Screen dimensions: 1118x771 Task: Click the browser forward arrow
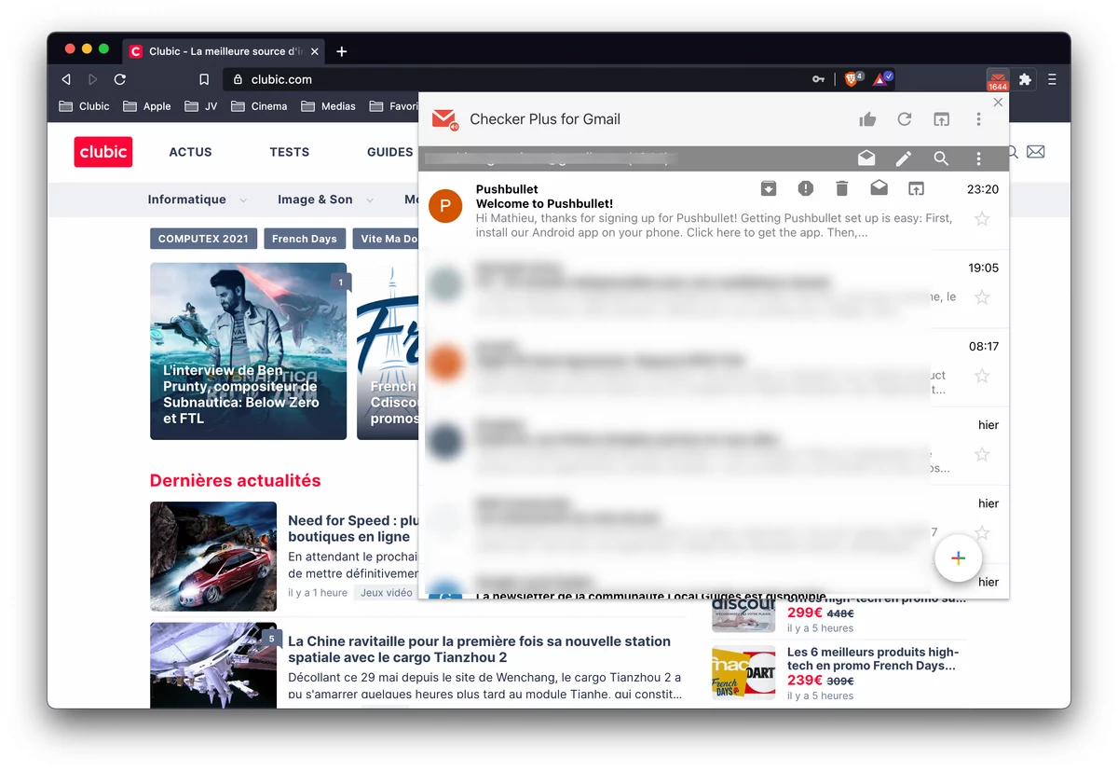click(92, 79)
